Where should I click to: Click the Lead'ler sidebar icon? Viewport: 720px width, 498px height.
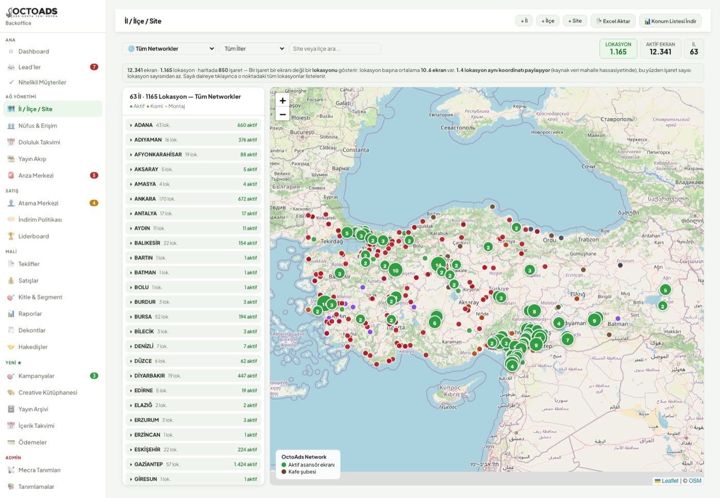pos(11,67)
